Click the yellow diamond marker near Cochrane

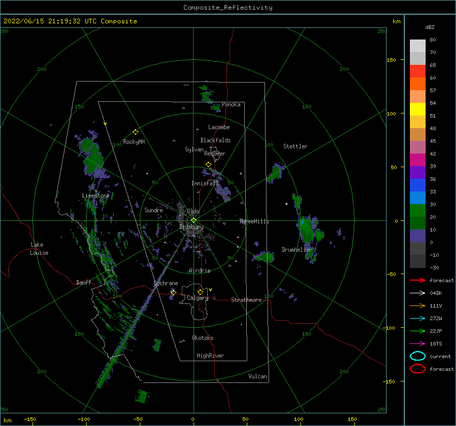[x=173, y=292]
